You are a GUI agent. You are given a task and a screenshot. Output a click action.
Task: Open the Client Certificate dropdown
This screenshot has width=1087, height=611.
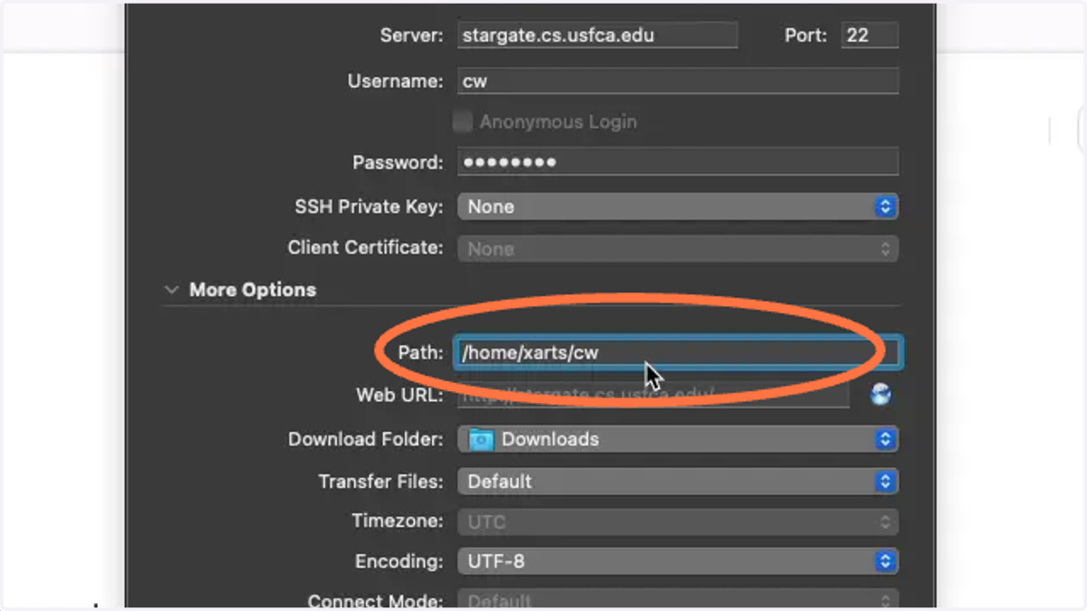[x=678, y=248]
